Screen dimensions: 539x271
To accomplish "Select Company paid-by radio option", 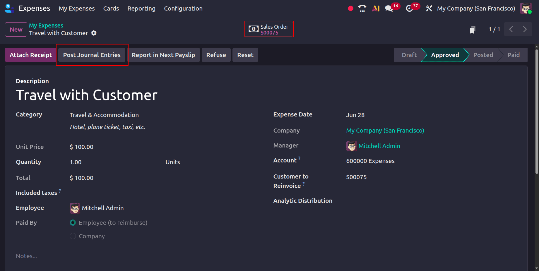I will [x=73, y=236].
